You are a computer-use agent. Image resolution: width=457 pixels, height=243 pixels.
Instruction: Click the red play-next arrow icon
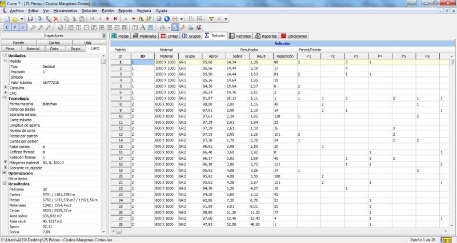coord(108,19)
